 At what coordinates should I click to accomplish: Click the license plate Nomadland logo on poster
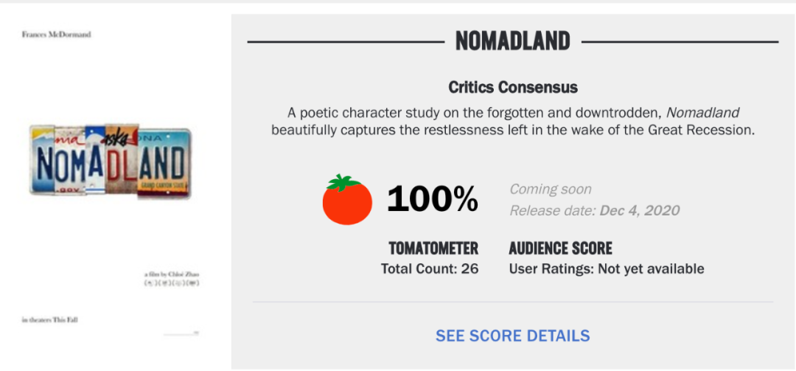pos(110,161)
